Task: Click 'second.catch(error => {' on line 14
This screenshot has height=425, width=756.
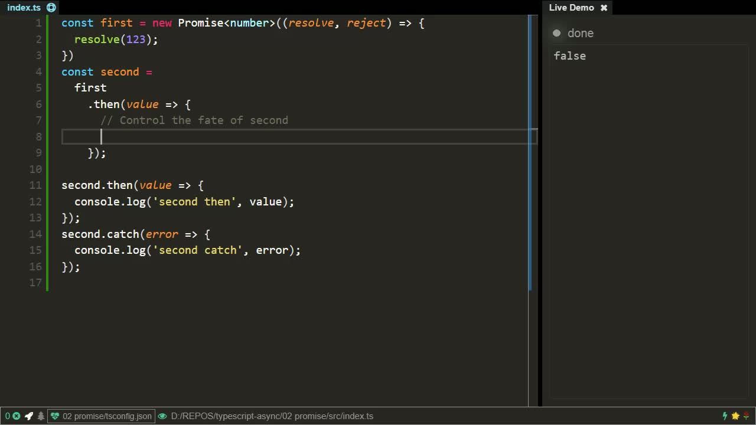Action: [136, 234]
